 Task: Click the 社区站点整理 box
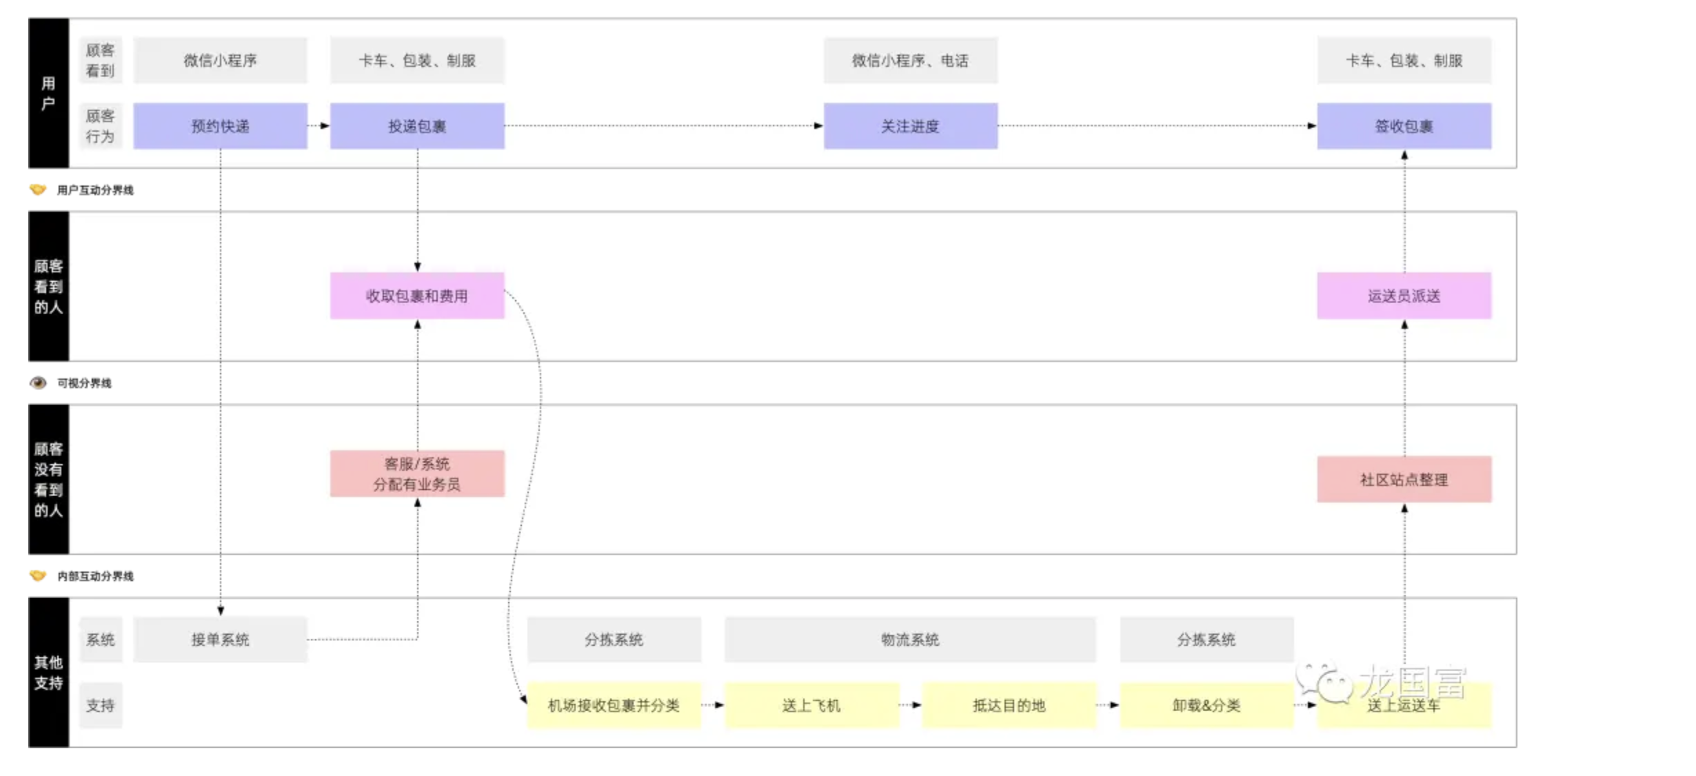tap(1404, 479)
